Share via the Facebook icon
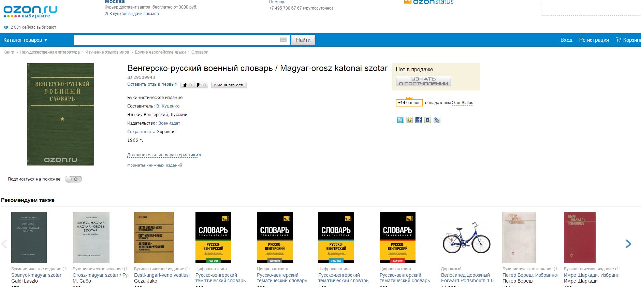The image size is (641, 287). tap(419, 120)
